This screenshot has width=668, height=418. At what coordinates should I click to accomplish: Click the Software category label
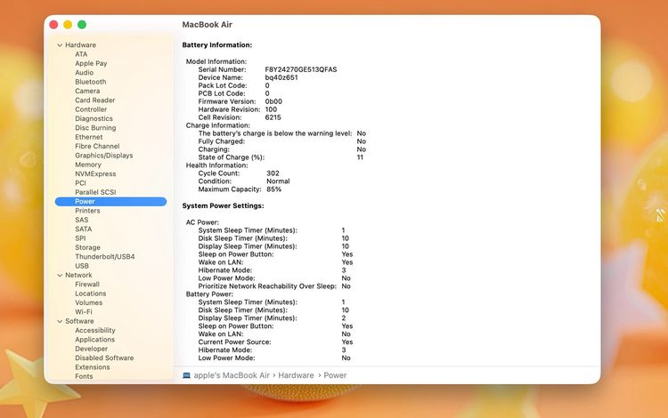tap(79, 321)
